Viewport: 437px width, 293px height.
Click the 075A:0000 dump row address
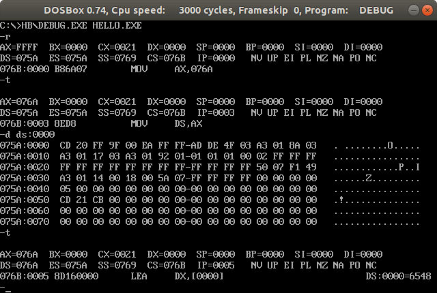25,145
